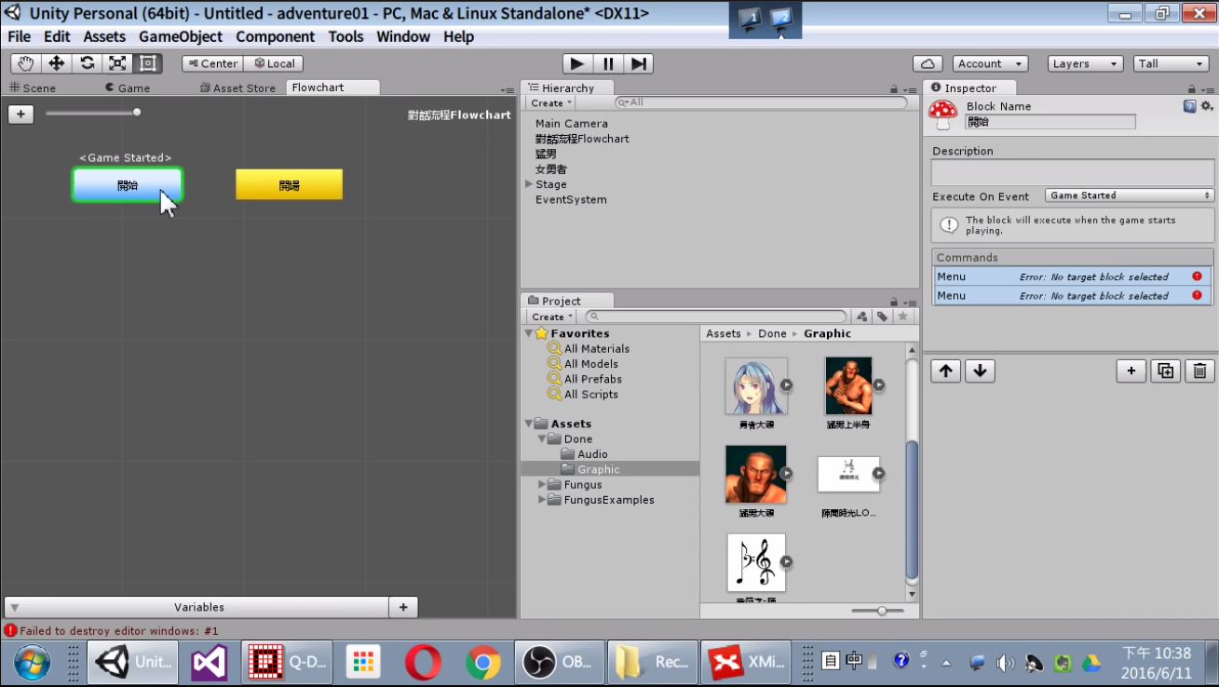Click Search by Label icon in Project
The width and height of the screenshot is (1219, 687).
(883, 317)
